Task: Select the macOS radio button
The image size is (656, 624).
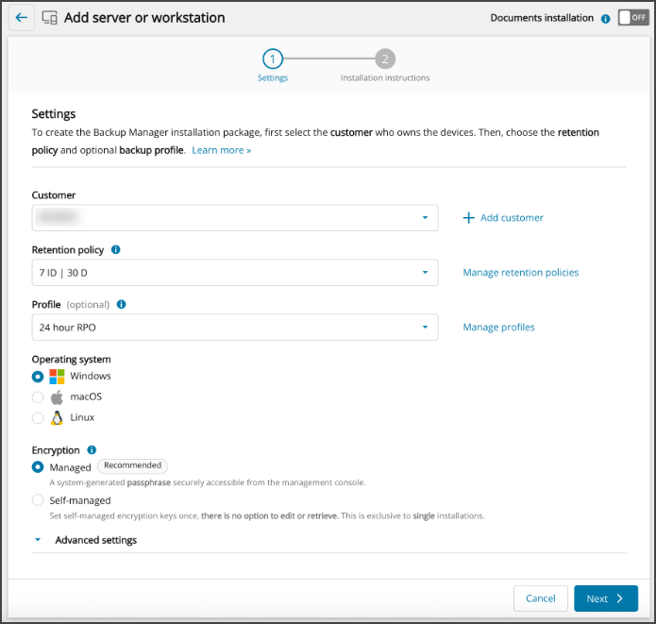Action: click(38, 397)
